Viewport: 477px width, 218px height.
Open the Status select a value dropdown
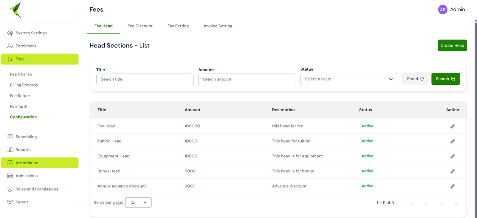pos(349,79)
